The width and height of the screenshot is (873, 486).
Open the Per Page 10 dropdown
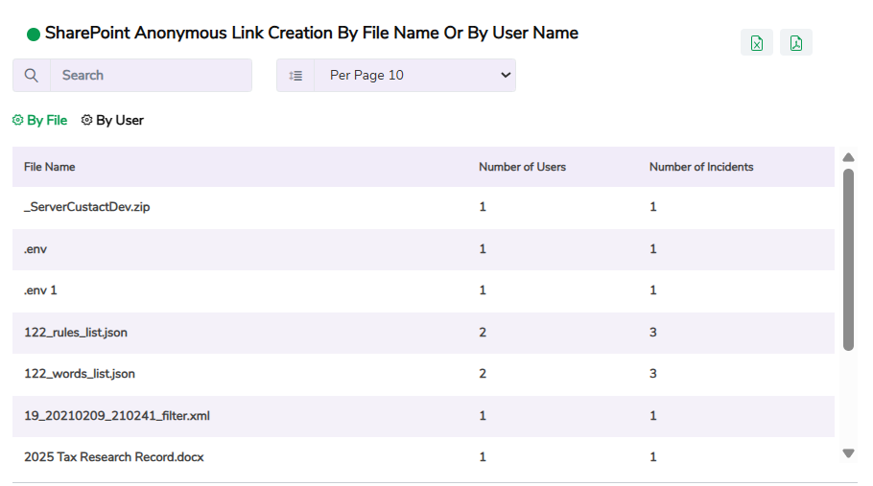414,76
